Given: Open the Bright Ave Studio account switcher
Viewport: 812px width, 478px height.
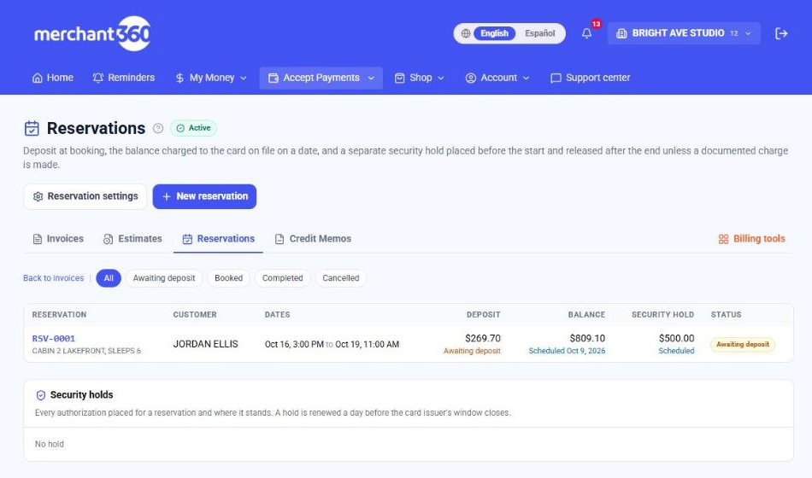Looking at the screenshot, I should click(x=684, y=33).
